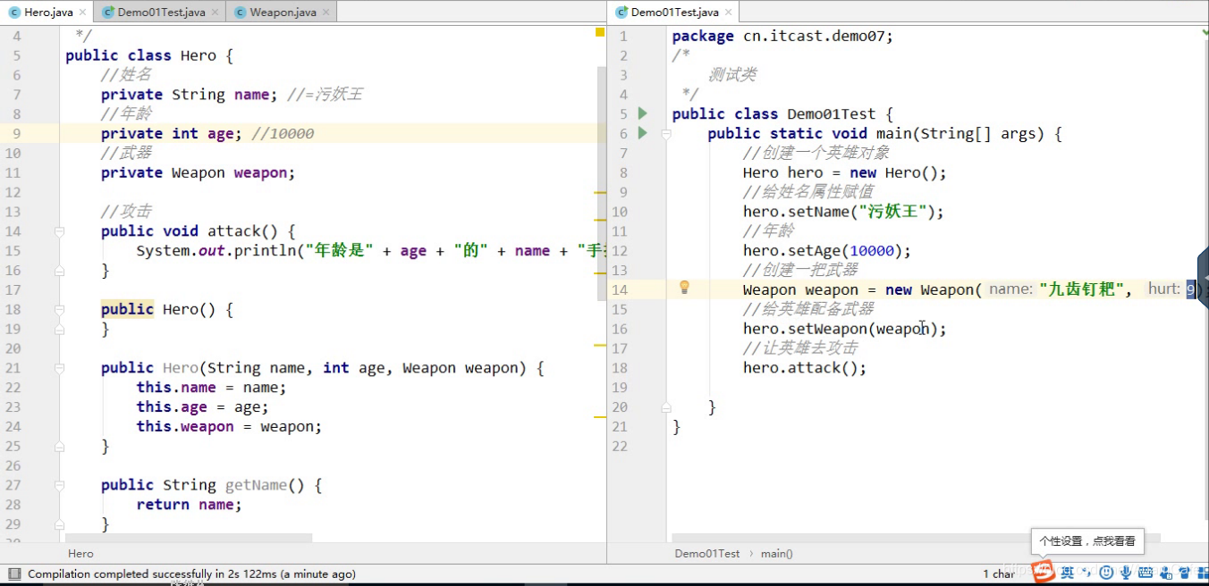Open the Sogou soft keyboard icon
Viewport: 1209px width, 586px height.
(x=1146, y=572)
